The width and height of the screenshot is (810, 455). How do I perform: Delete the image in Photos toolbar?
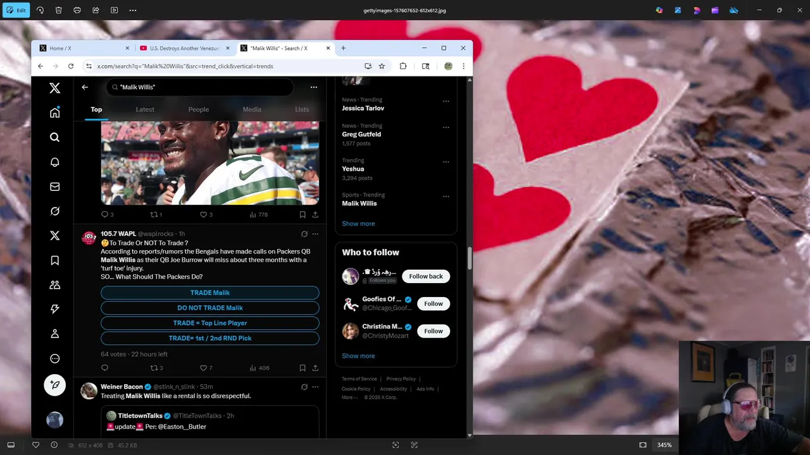pyautogui.click(x=58, y=10)
